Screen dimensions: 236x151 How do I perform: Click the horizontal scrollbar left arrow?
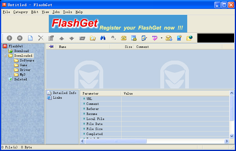tap(82, 141)
